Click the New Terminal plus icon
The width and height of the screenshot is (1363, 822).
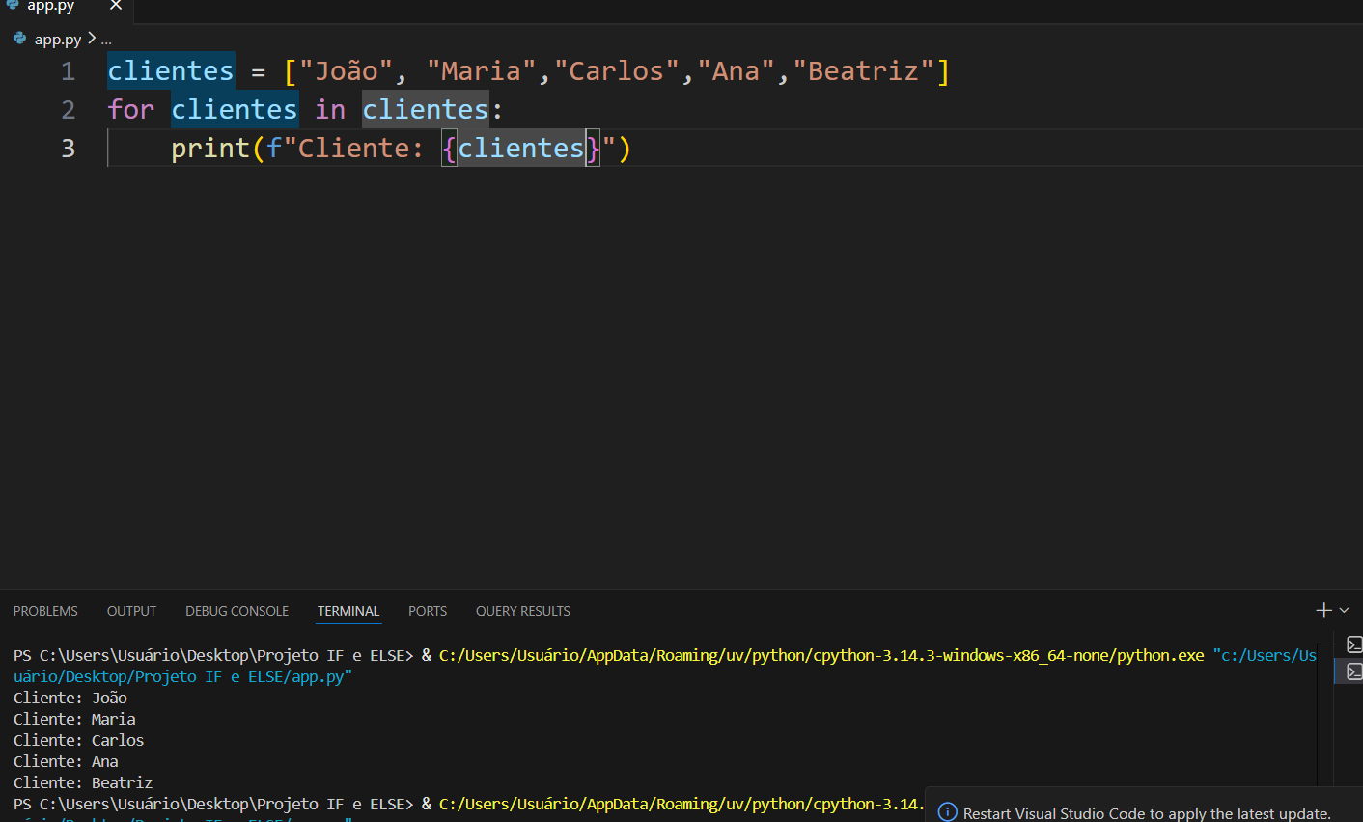1323,610
